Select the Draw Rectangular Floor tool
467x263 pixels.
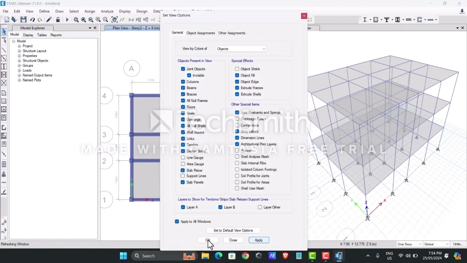pyautogui.click(x=4, y=101)
